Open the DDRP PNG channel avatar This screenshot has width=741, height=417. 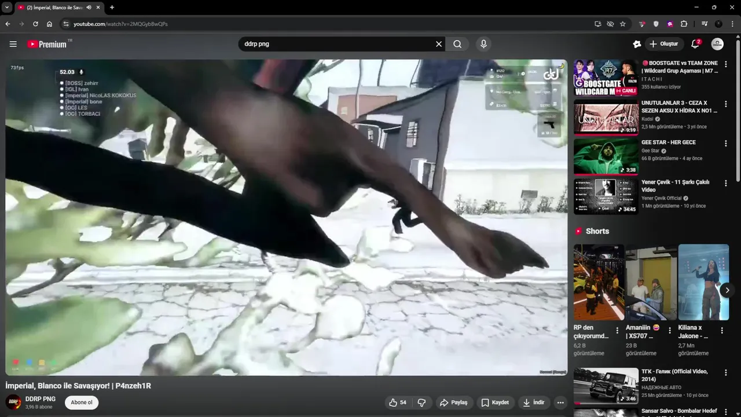13,403
